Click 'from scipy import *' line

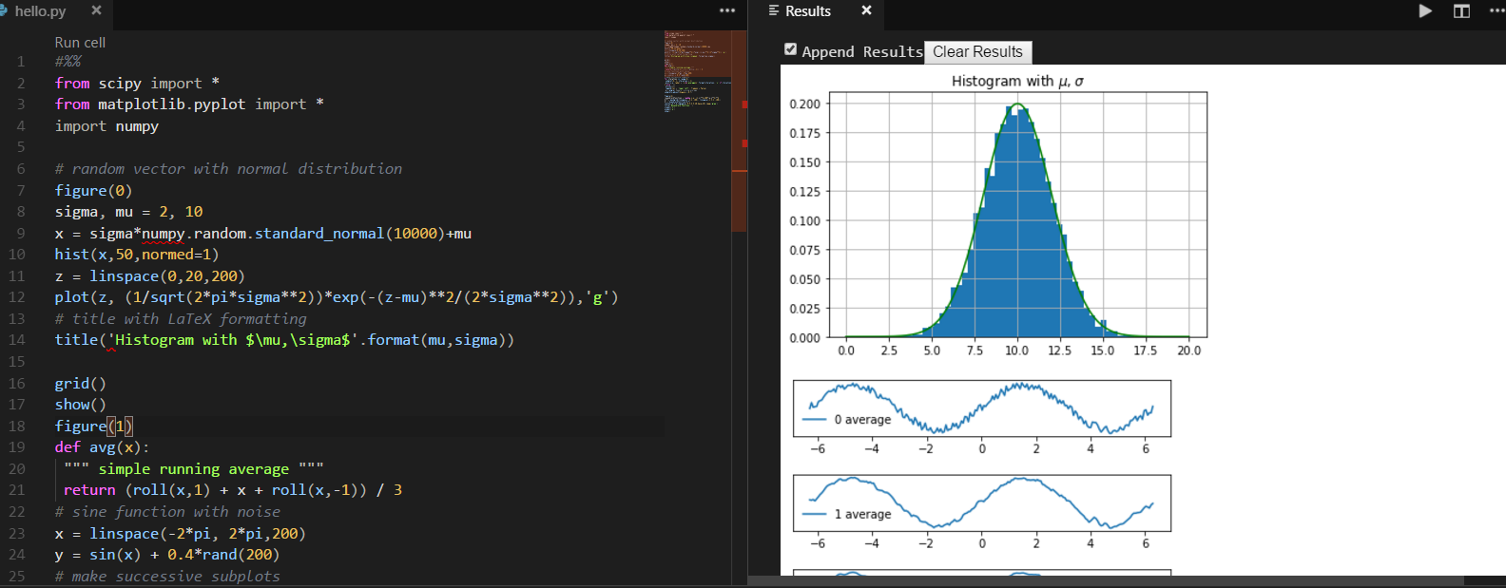tap(137, 84)
